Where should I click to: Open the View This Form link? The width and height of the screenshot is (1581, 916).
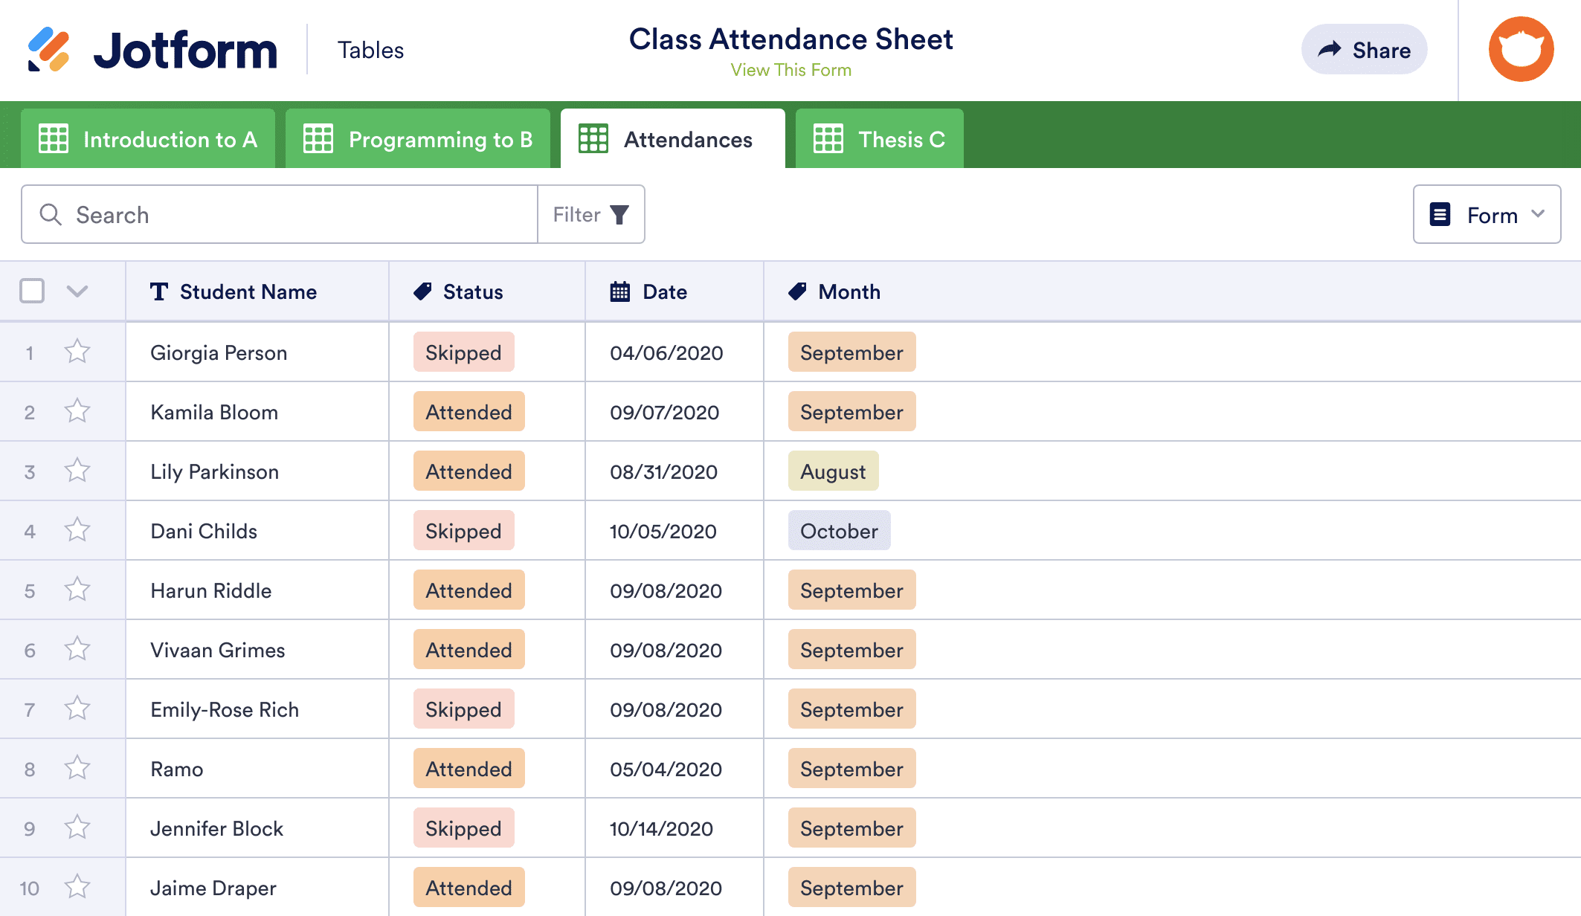(x=790, y=70)
